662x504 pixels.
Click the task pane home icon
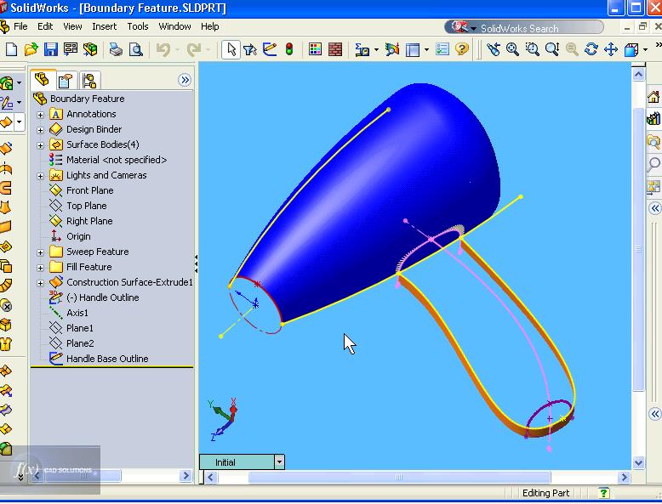coord(654,97)
